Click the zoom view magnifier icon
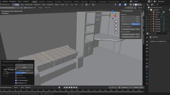 pyautogui.click(x=116, y=22)
